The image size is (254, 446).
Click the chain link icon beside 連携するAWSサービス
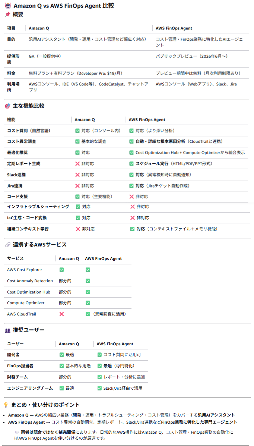tap(8, 245)
